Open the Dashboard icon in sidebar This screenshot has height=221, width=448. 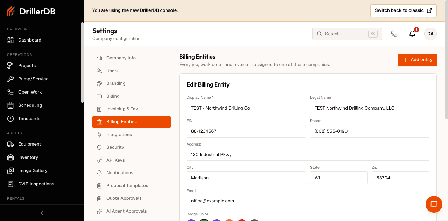(10, 40)
